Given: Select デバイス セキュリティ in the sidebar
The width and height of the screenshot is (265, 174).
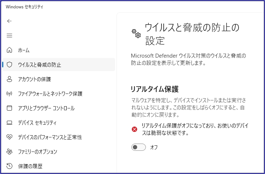Looking at the screenshot, I should (37, 123).
